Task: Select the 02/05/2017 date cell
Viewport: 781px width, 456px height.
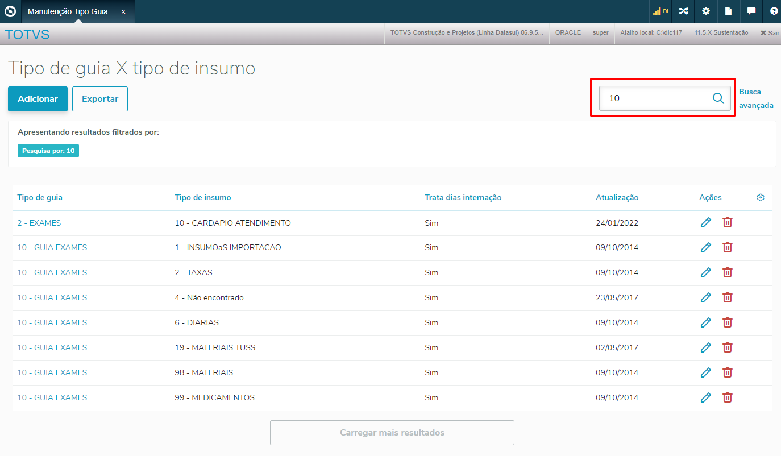Action: click(x=617, y=347)
